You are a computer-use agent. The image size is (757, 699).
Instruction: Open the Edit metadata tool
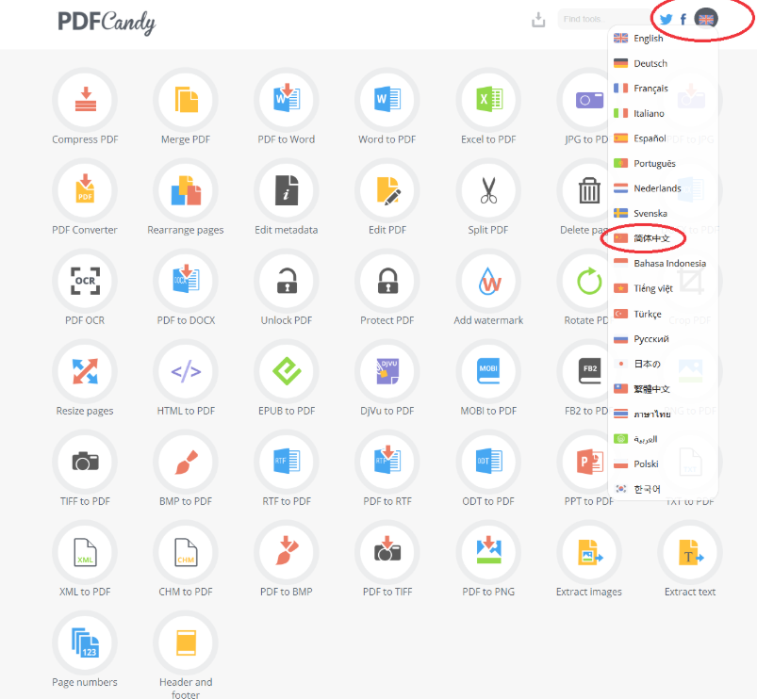[287, 190]
